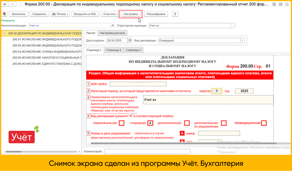
Task: Click the left tree panel horizontal scrollbar
Action: click(13, 152)
